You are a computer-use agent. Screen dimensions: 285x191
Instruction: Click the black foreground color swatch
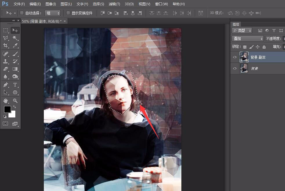[7, 109]
